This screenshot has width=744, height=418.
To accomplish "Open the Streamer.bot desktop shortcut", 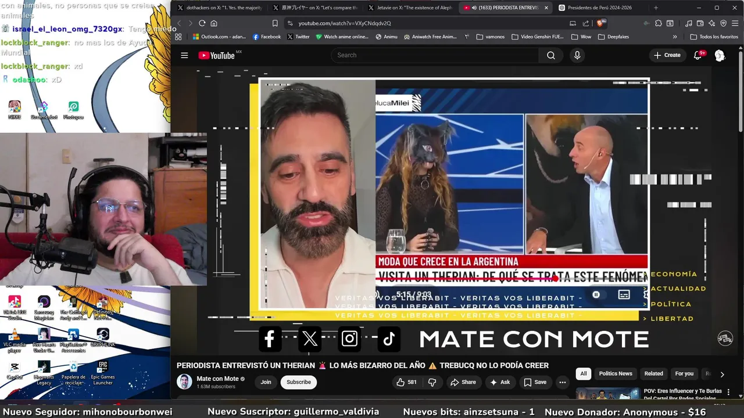I will point(44,110).
